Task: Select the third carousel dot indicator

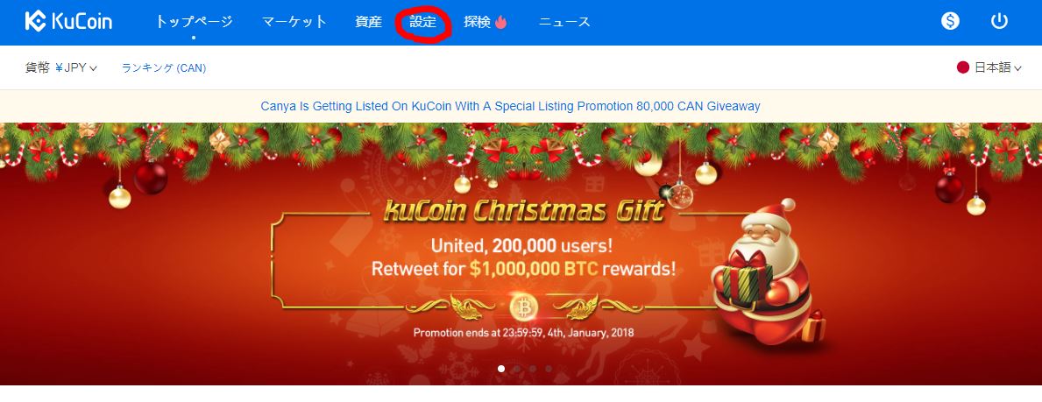Action: pos(533,368)
